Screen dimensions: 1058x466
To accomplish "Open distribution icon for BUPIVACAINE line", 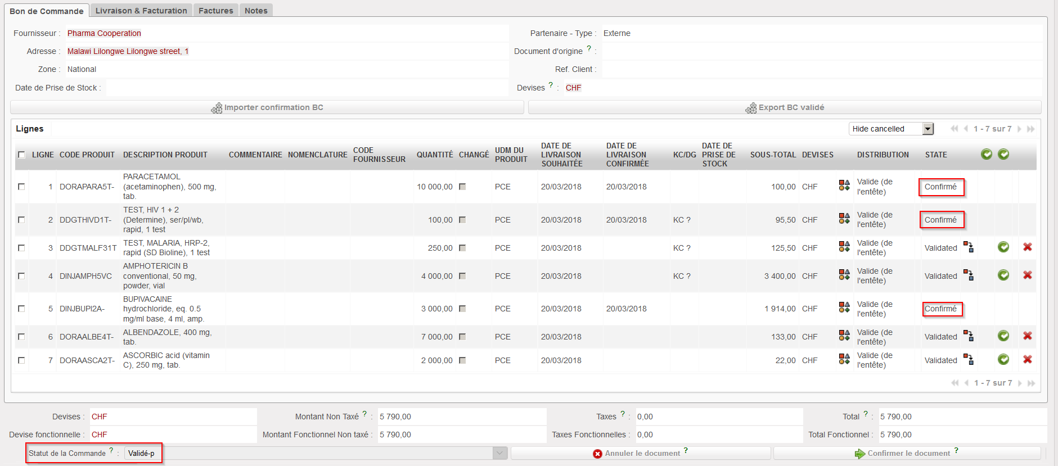I will (844, 308).
